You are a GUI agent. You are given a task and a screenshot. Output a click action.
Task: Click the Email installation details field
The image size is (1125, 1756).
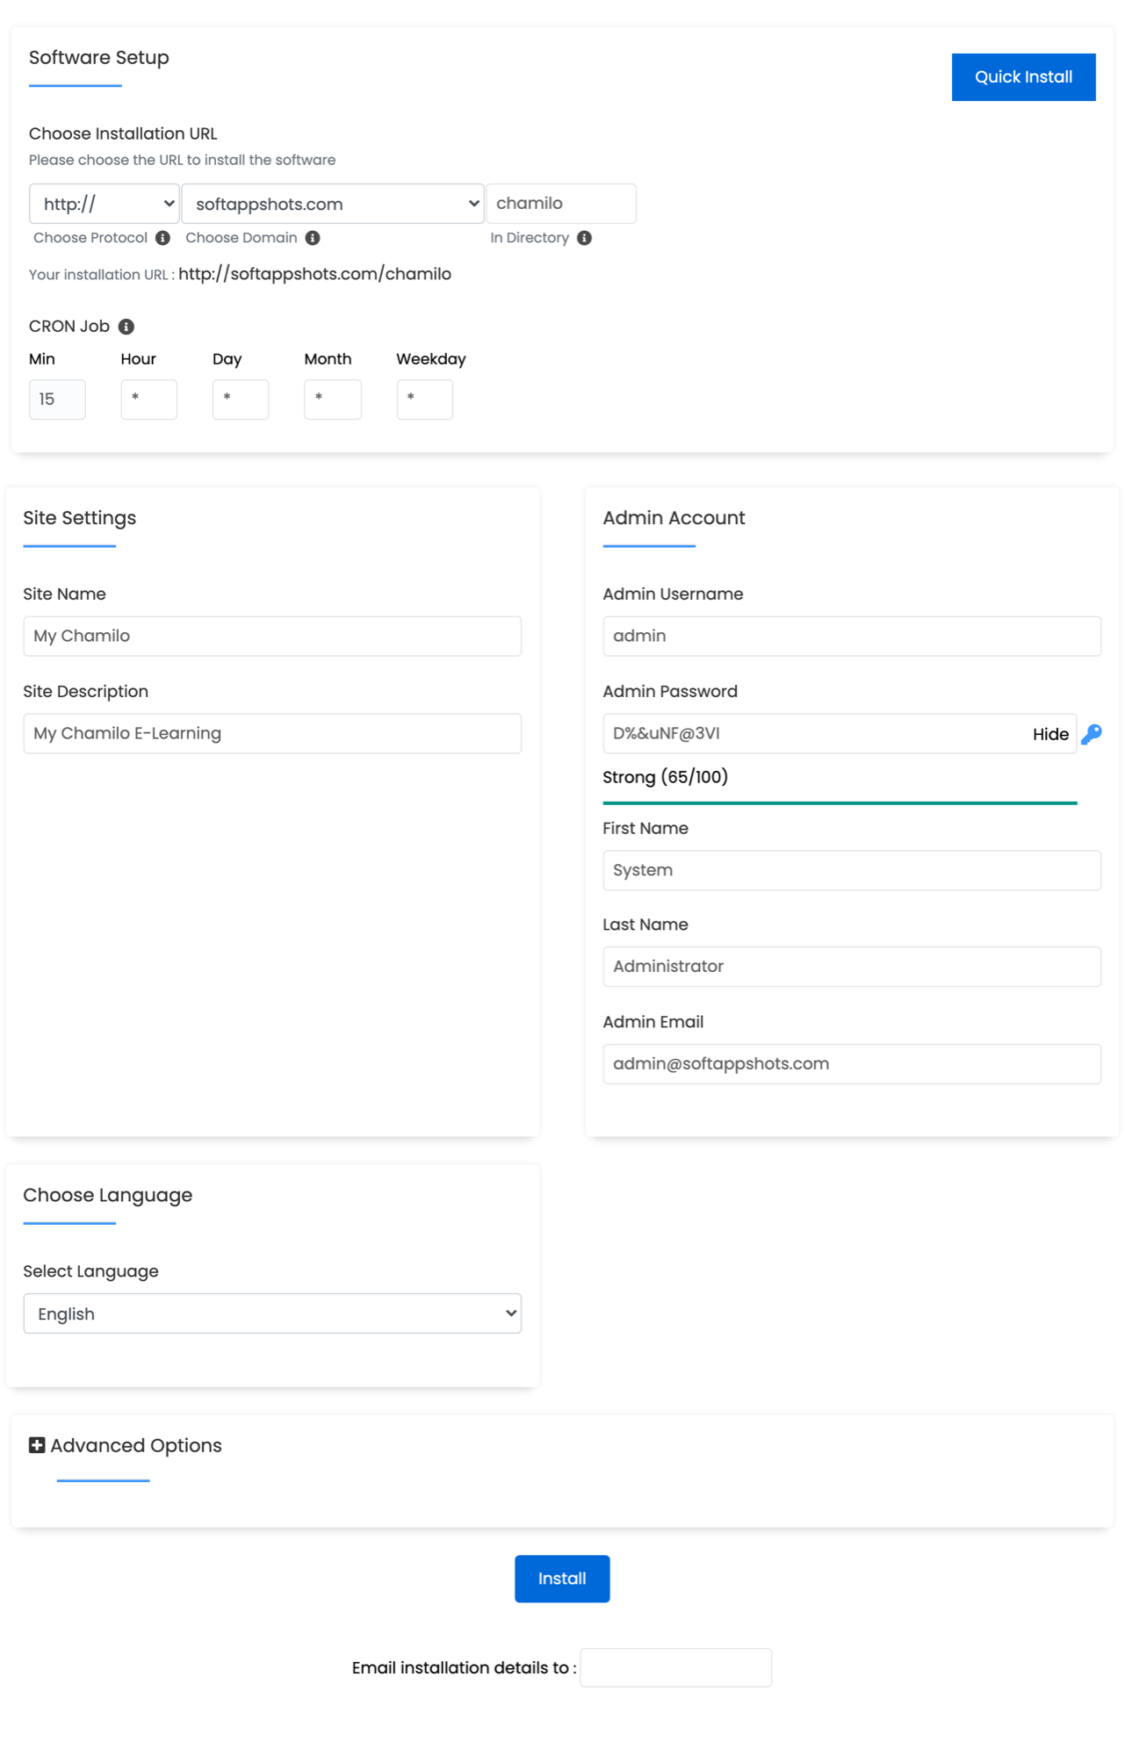point(676,1667)
